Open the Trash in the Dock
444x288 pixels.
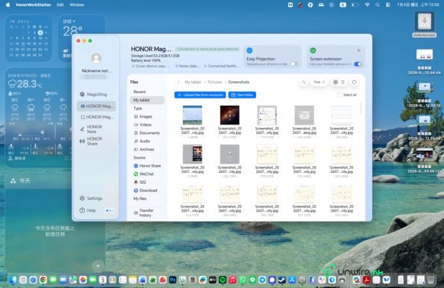[431, 280]
